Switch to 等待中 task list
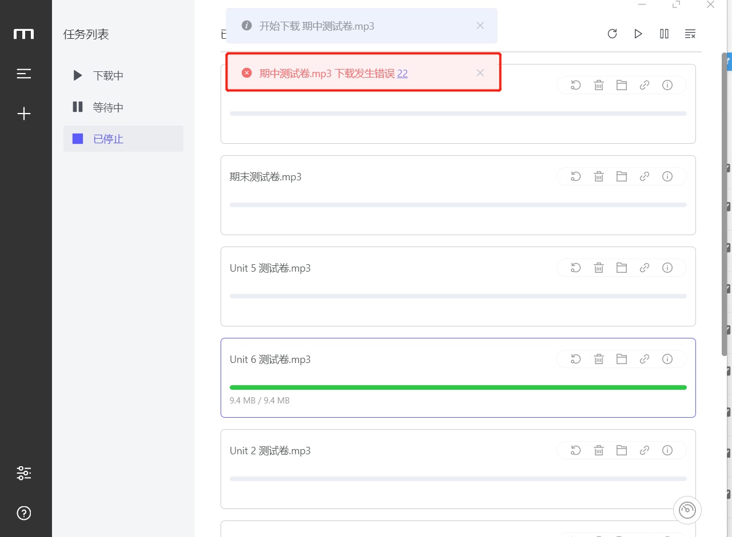 [x=123, y=107]
